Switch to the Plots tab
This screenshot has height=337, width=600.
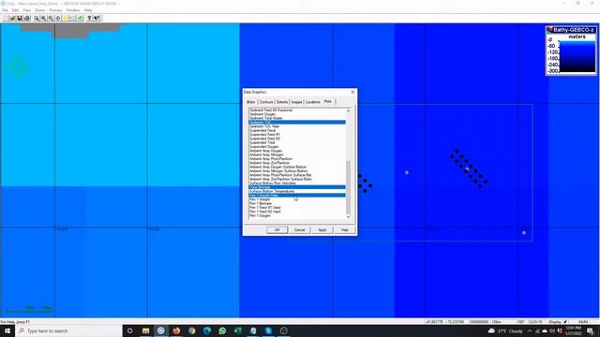tap(328, 102)
